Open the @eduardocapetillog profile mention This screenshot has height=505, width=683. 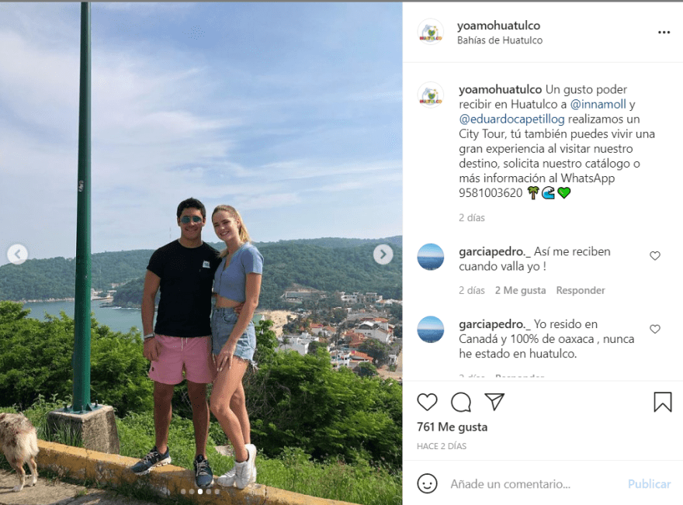(x=511, y=119)
